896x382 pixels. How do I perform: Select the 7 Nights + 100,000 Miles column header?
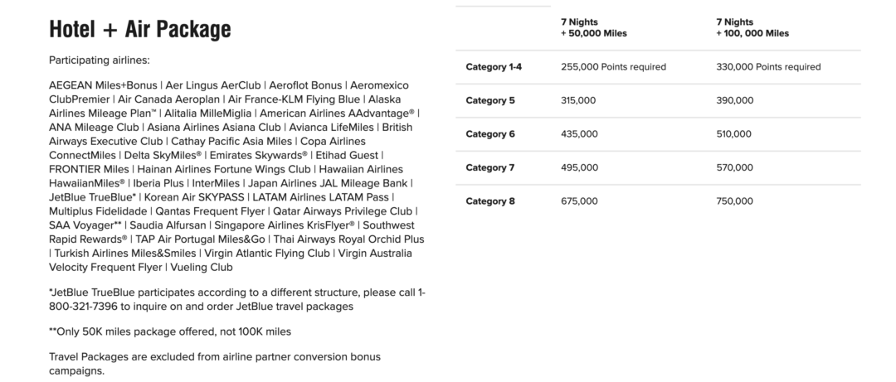pos(752,27)
